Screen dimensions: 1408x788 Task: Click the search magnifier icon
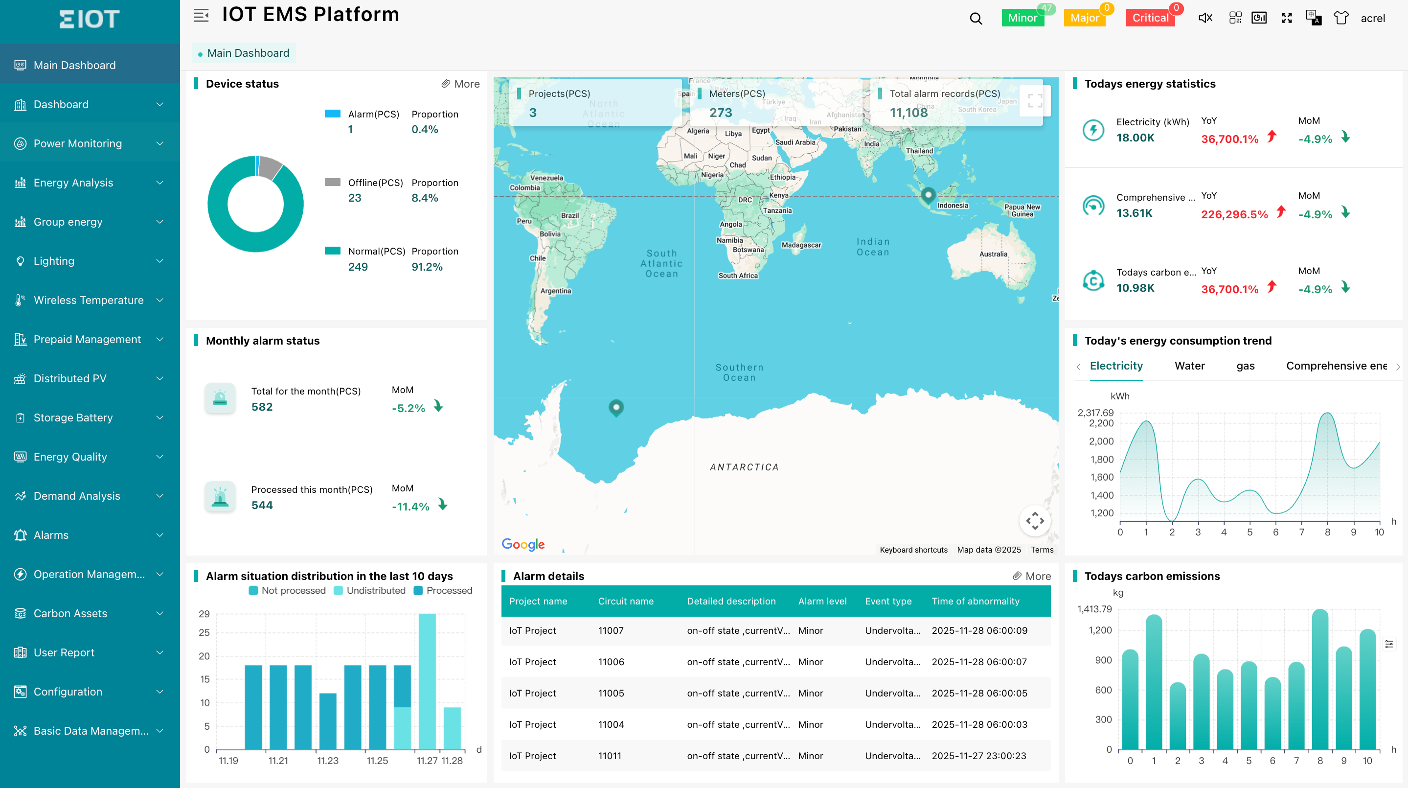[x=976, y=19]
